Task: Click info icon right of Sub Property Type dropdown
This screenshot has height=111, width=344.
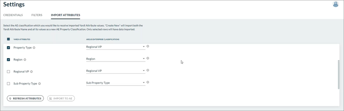Action: pyautogui.click(x=148, y=82)
